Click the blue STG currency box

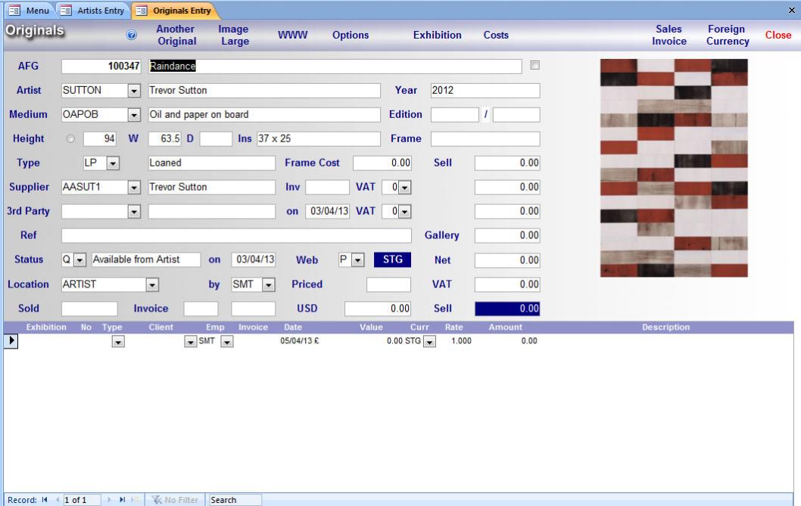click(392, 259)
